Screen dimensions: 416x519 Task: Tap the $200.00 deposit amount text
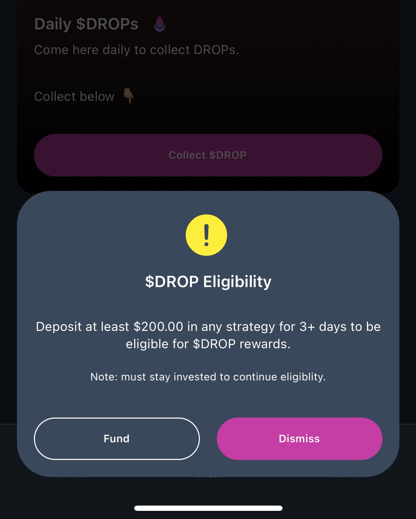click(x=158, y=327)
